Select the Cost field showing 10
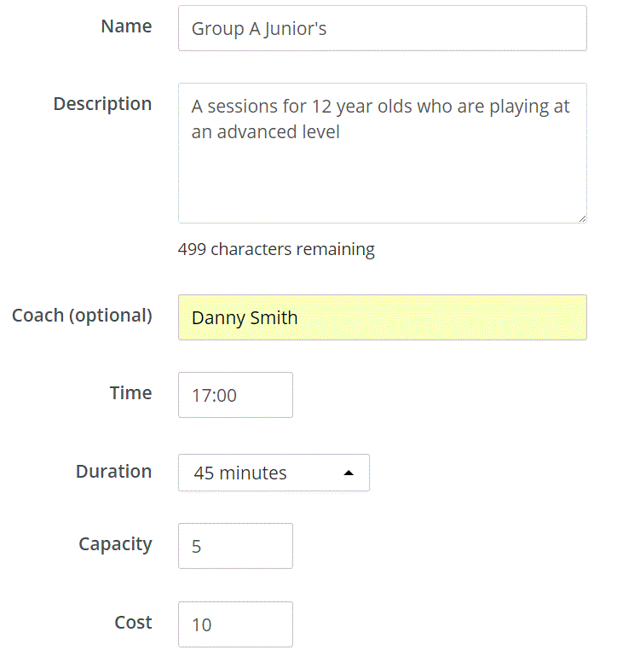This screenshot has height=656, width=617. point(235,624)
